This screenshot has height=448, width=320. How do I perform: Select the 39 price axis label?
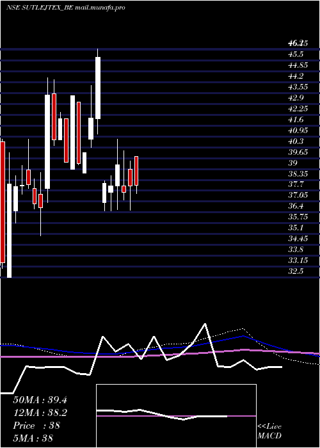[x=293, y=163]
